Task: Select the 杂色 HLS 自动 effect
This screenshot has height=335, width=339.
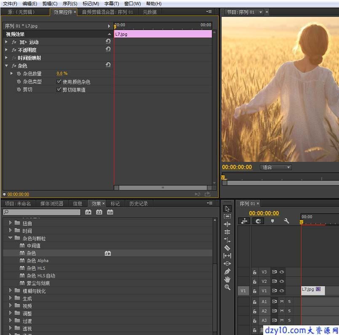Action: [x=41, y=276]
